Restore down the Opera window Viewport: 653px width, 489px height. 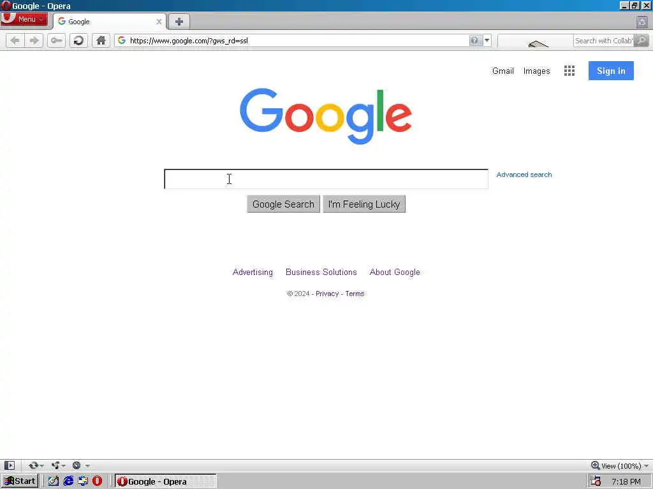(x=635, y=5)
